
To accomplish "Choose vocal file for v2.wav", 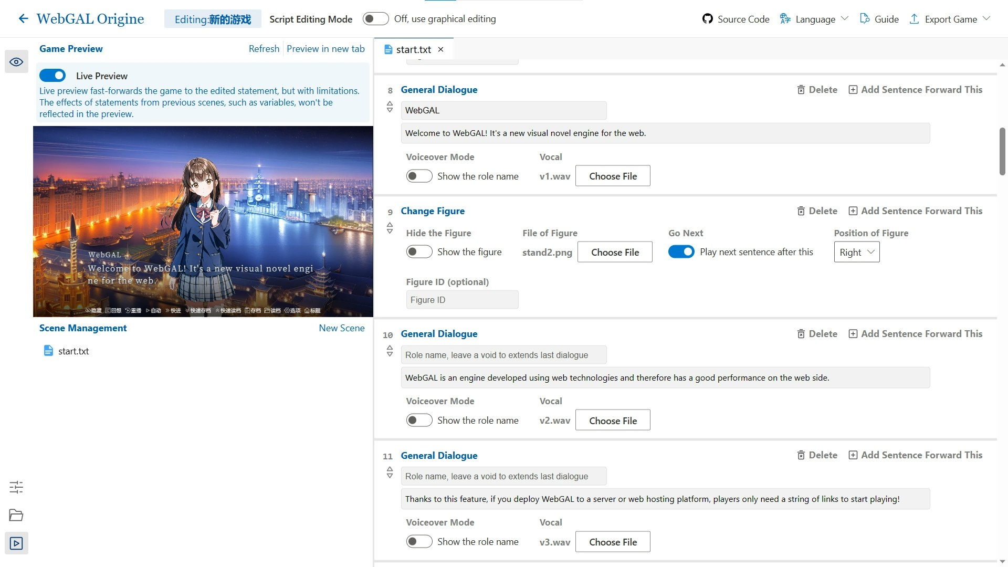I will [x=613, y=420].
